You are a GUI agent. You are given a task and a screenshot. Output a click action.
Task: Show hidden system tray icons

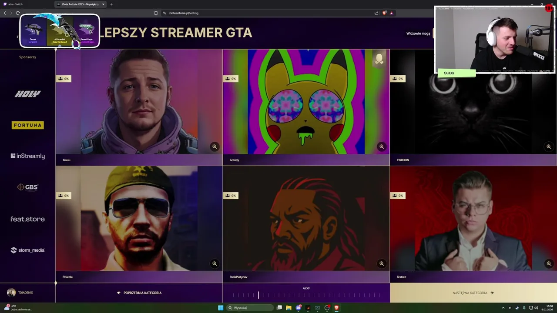(x=503, y=308)
